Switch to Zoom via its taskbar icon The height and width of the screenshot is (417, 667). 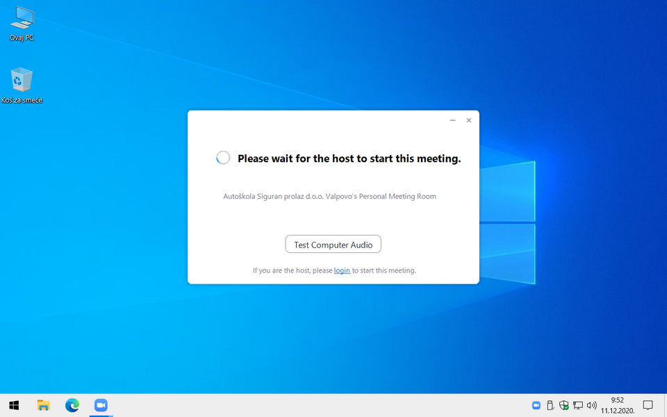click(101, 405)
